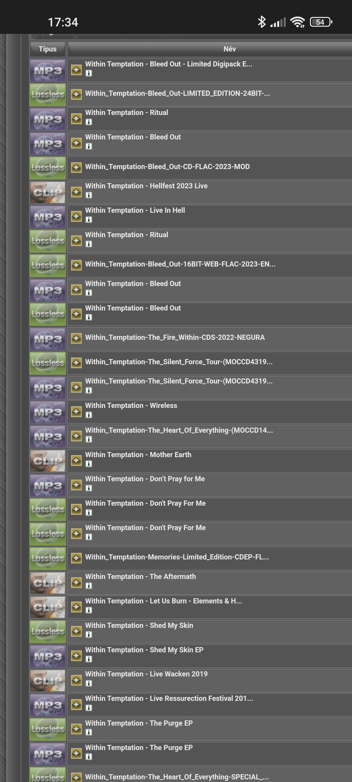Screen dimensions: 352x782
Task: Click the Clip icon beside Hellfest 2023 Live
Action: point(48,193)
